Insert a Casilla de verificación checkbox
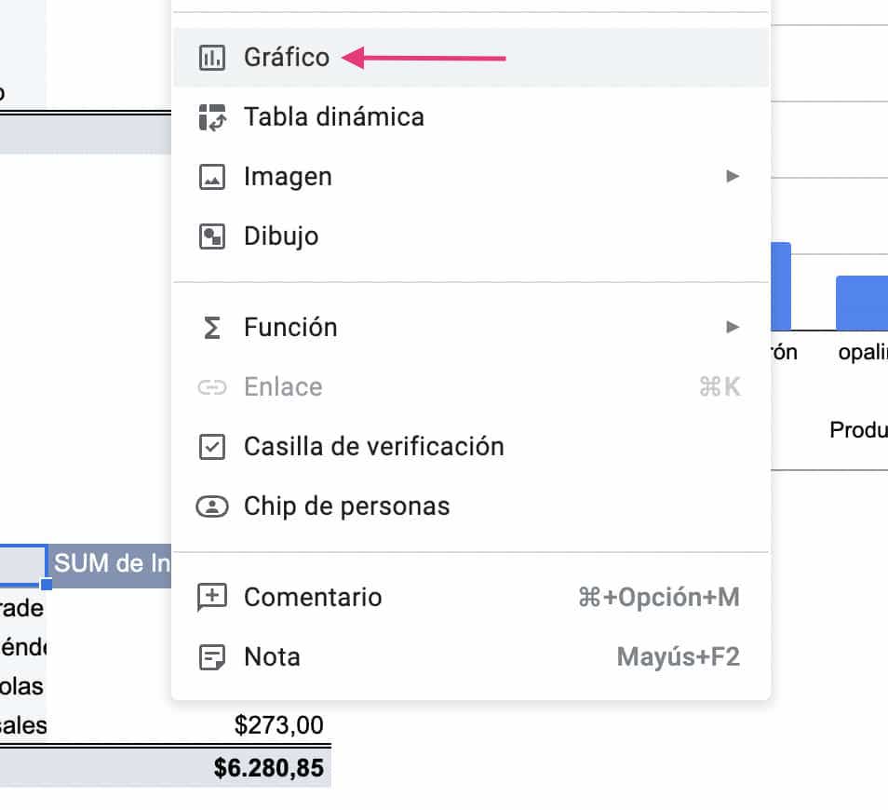This screenshot has height=810, width=888. coord(372,447)
